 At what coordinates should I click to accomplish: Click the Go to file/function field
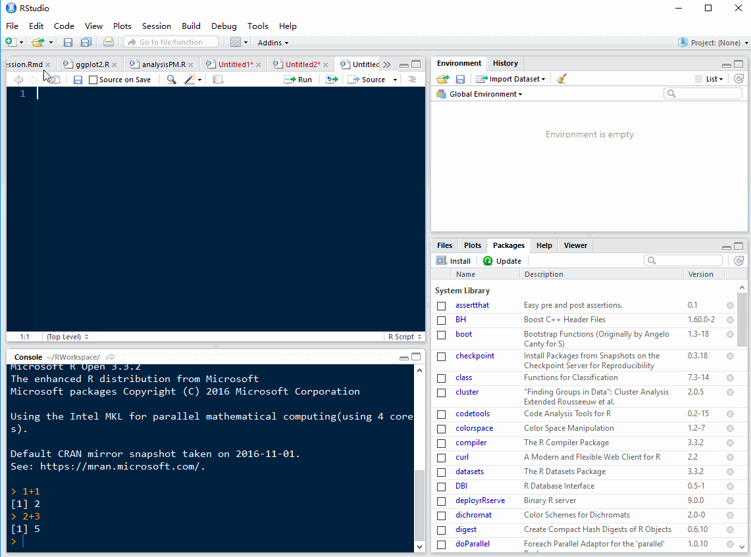click(x=171, y=42)
